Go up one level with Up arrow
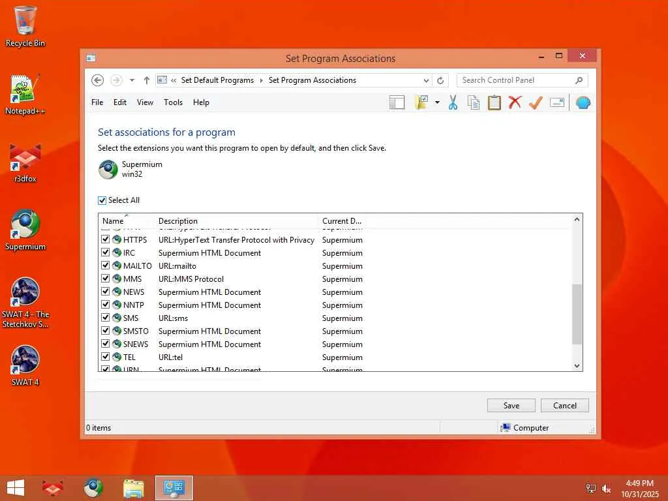This screenshot has width=668, height=501. click(x=147, y=80)
